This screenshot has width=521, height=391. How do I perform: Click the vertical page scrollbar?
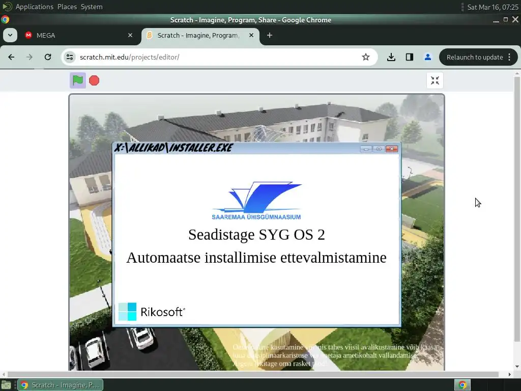517,209
